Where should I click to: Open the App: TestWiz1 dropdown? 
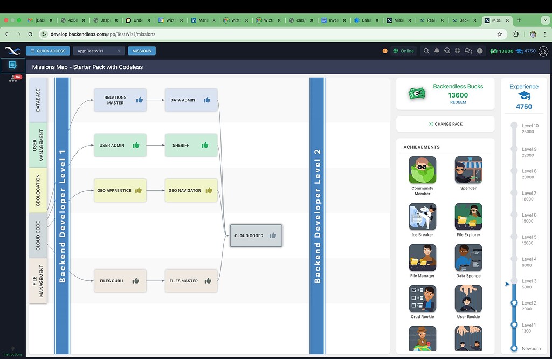[99, 51]
